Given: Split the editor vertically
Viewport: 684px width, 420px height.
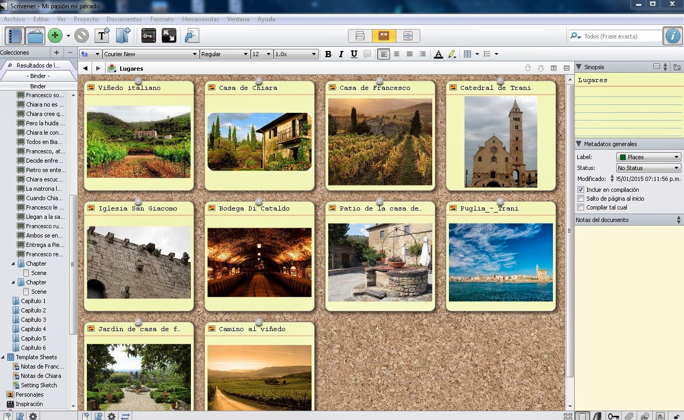Looking at the screenshot, I should (554, 68).
